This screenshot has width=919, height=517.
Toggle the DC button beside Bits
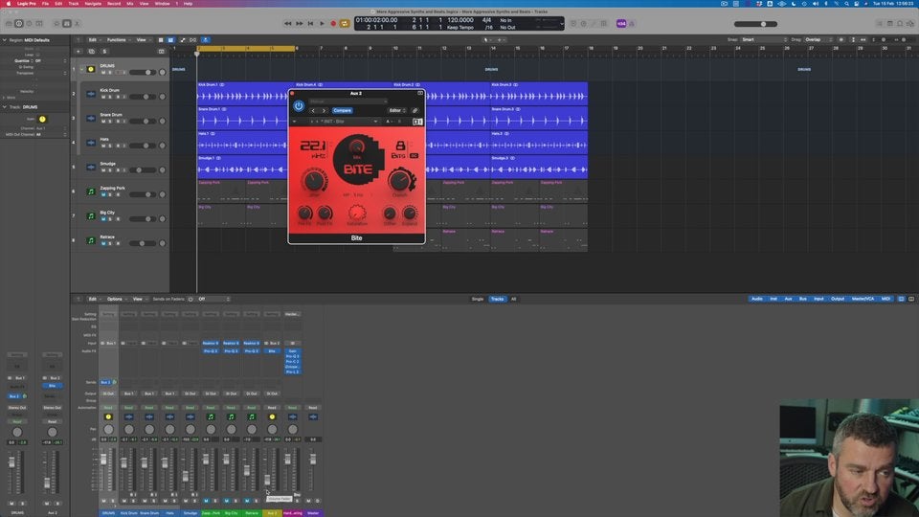click(x=414, y=155)
